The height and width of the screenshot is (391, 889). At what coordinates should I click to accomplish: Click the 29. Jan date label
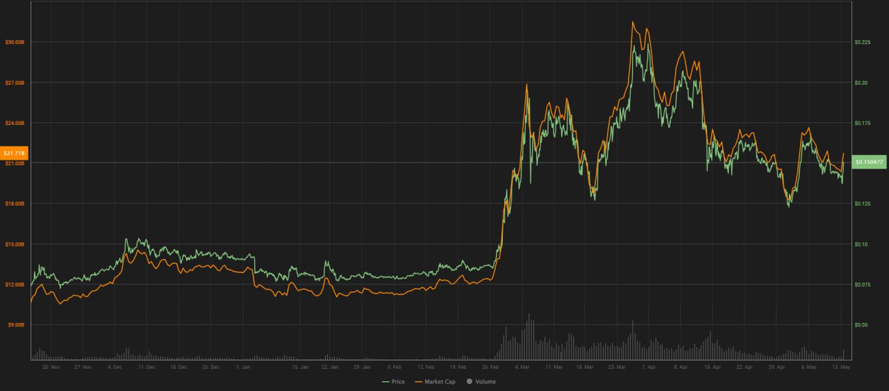coord(362,366)
